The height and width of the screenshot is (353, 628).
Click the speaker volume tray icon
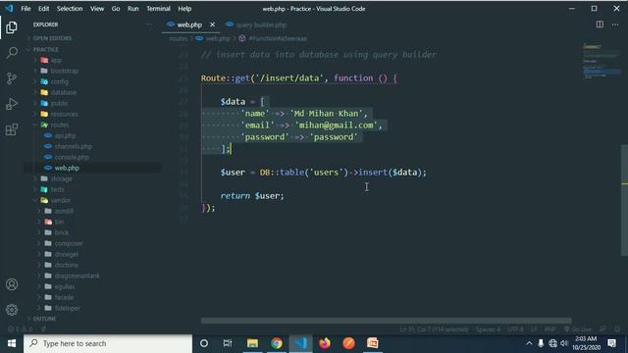point(564,343)
